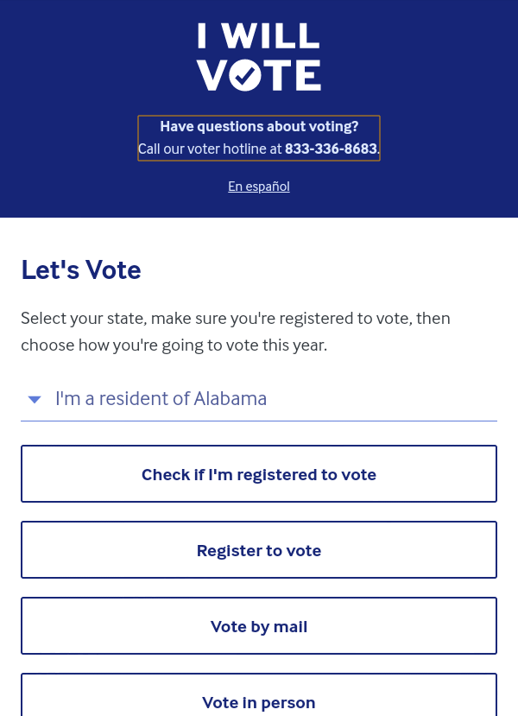Screen dimensions: 518x716
Task: Click the word WILL in the header logo
Action: click(x=270, y=35)
